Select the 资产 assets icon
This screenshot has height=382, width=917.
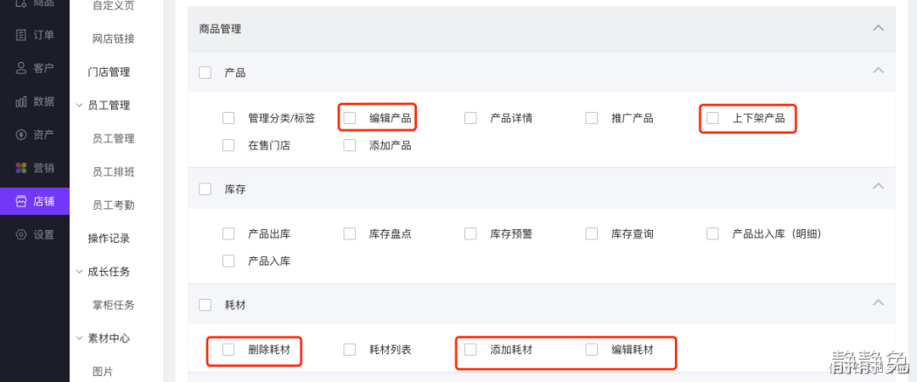coord(21,135)
